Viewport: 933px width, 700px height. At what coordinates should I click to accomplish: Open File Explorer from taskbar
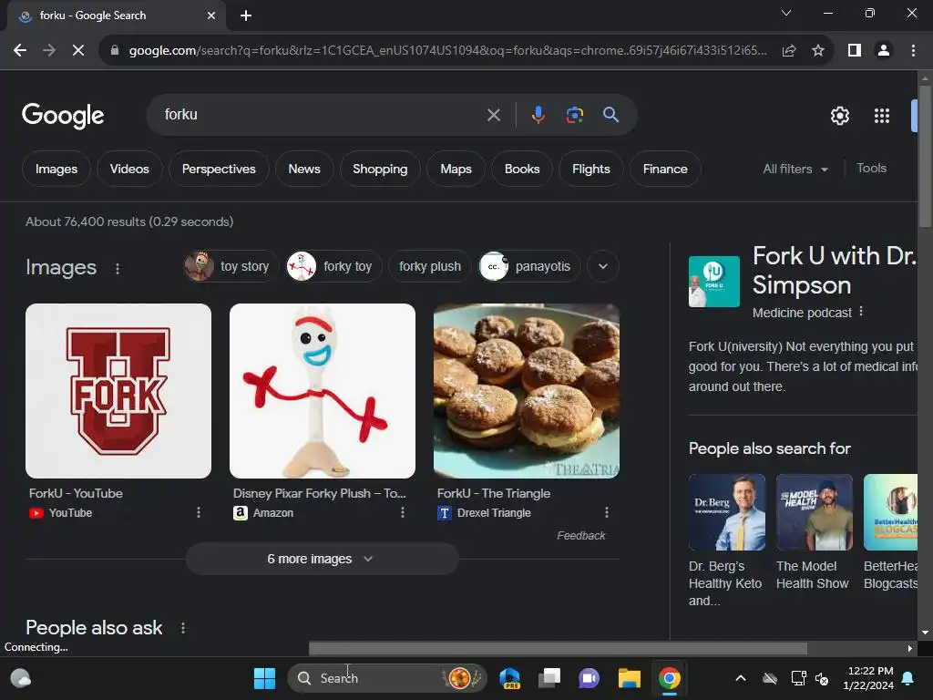(x=629, y=678)
